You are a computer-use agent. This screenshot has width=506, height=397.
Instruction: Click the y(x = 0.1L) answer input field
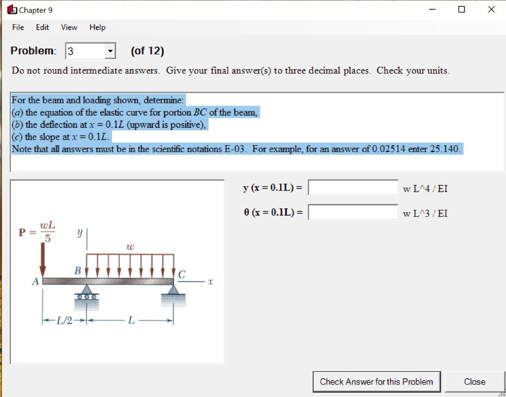[x=352, y=188]
